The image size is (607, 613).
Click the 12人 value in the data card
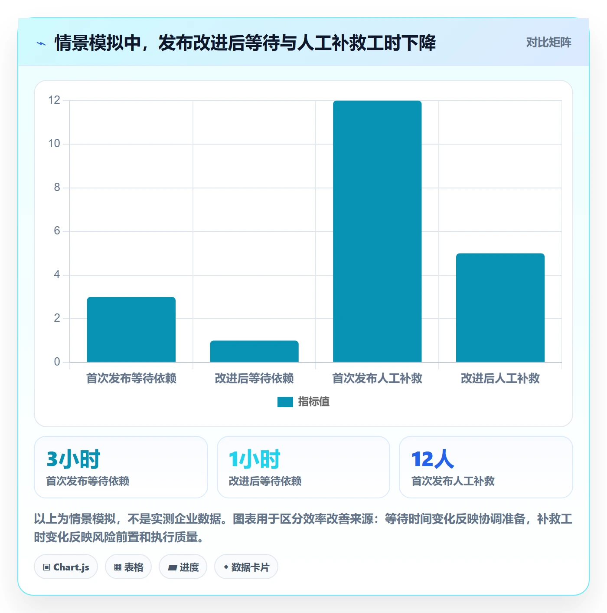click(433, 459)
